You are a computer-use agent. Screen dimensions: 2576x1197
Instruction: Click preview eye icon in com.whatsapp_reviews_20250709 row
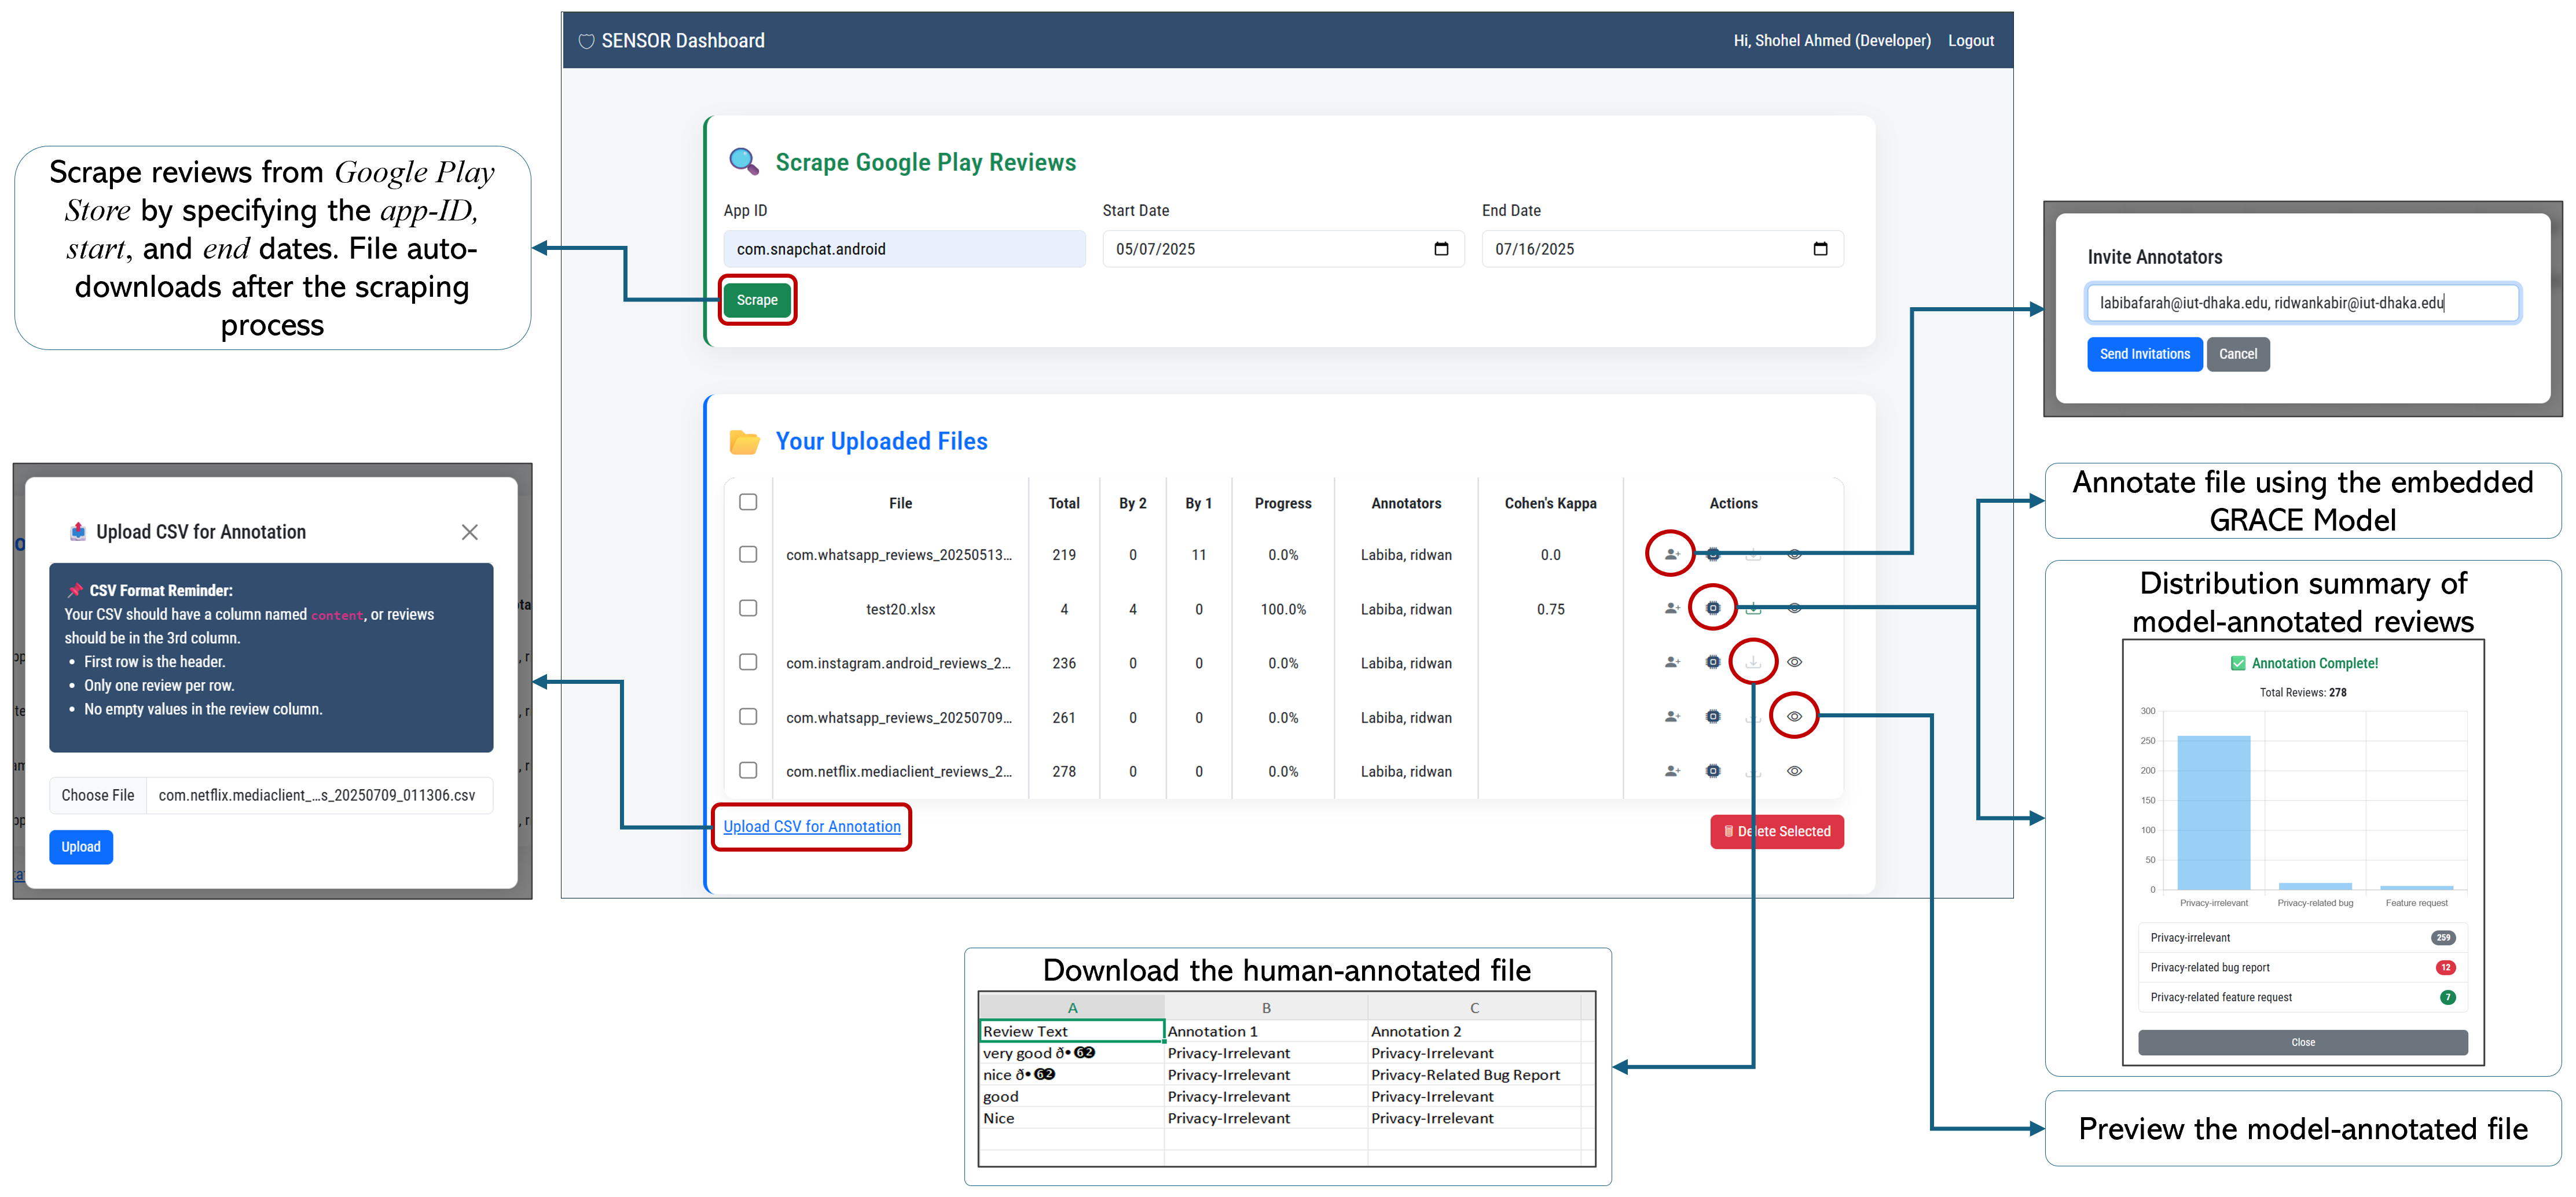pyautogui.click(x=1794, y=716)
